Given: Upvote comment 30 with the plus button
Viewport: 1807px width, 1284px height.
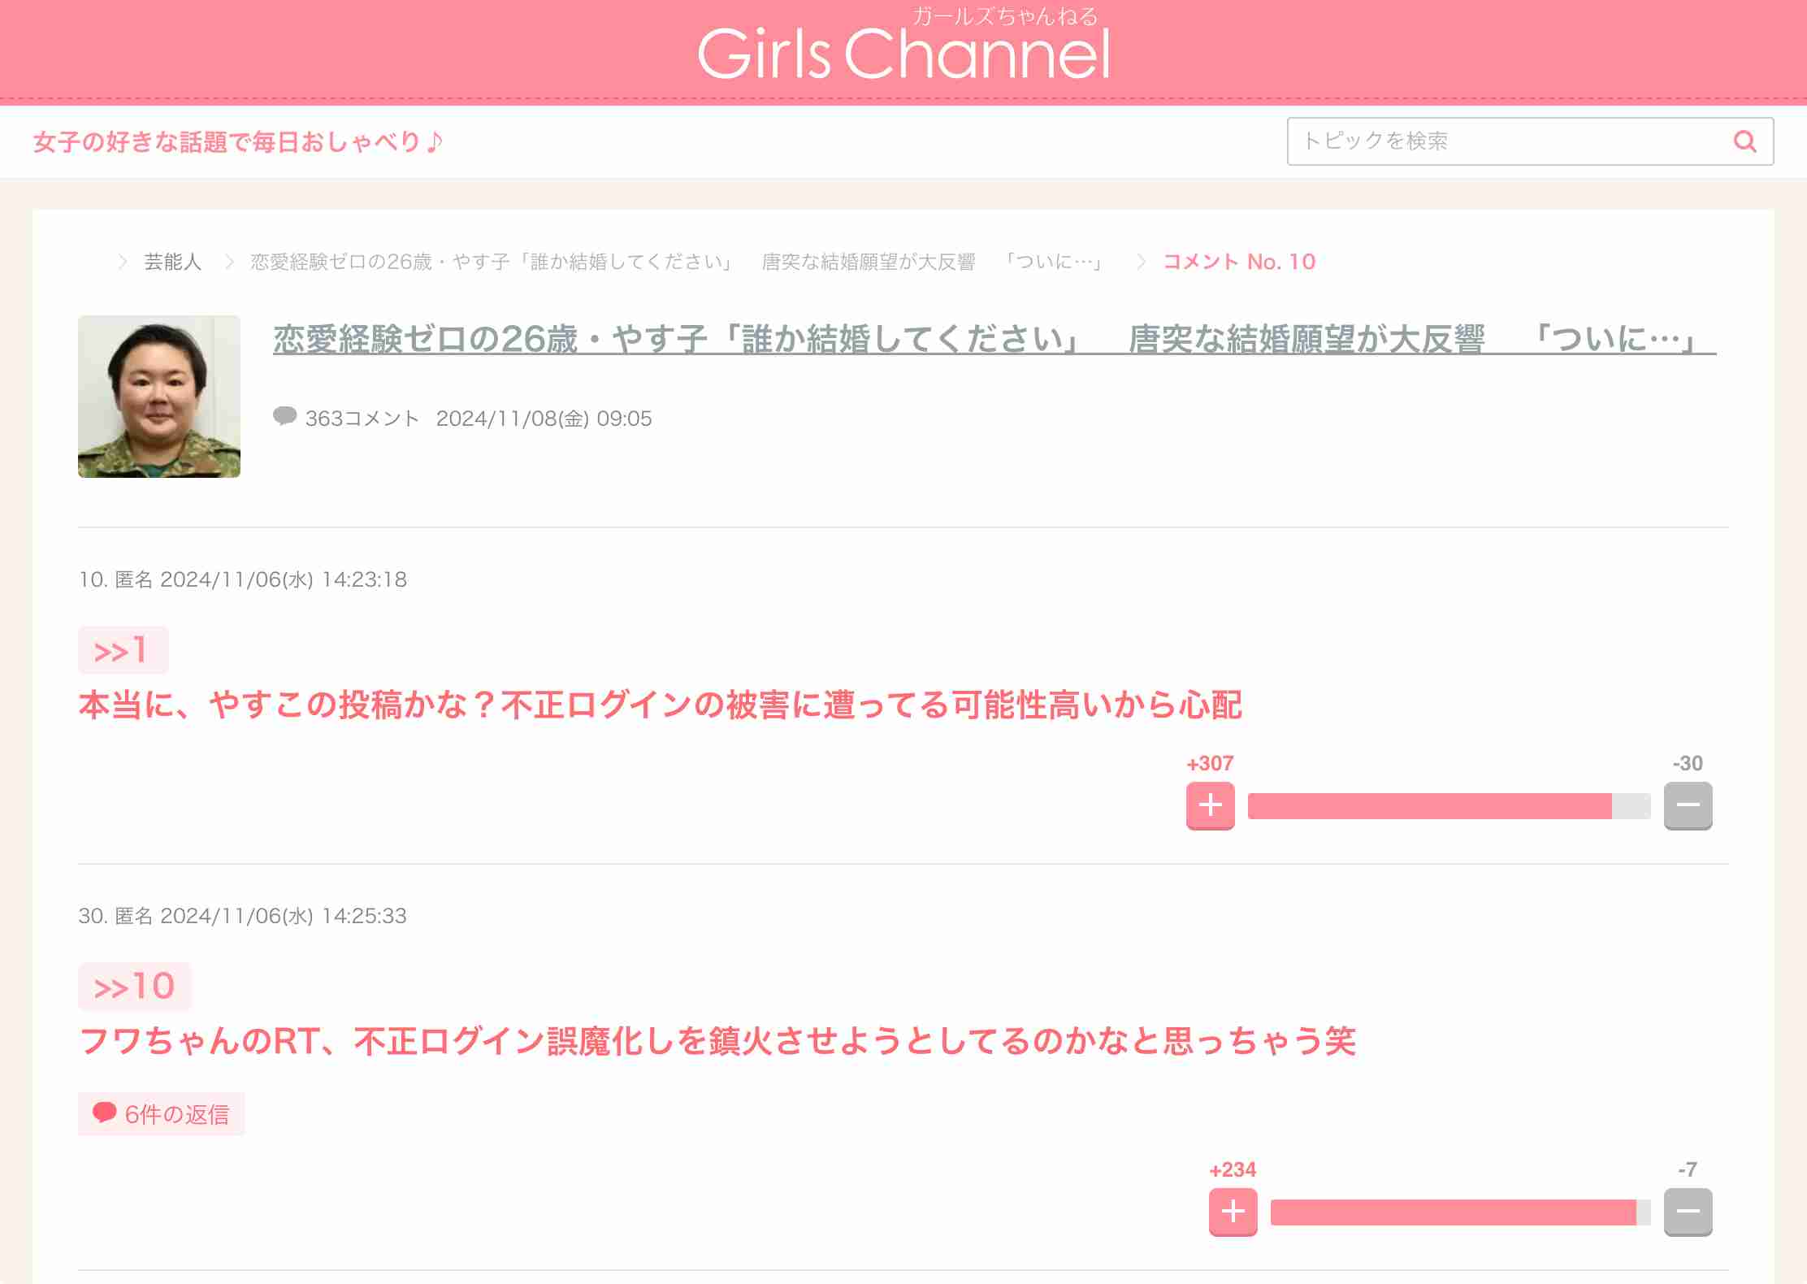Looking at the screenshot, I should coord(1233,1212).
